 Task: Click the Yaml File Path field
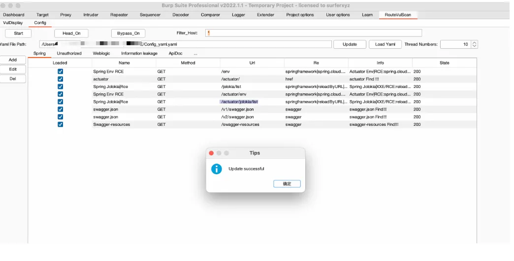click(x=185, y=44)
